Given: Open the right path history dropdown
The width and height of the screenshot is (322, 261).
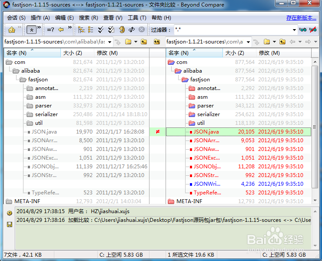Looking at the screenshot, I should [x=248, y=42].
